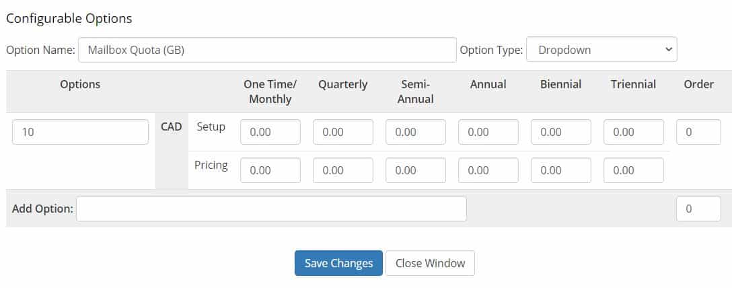Image resolution: width=732 pixels, height=288 pixels.
Task: Click the Pricing Semi-Annual field
Action: (x=416, y=170)
